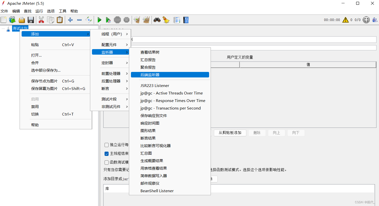Click the Toggle enable/disable toolbar icon
The height and width of the screenshot is (206, 379).
pyautogui.click(x=88, y=20)
